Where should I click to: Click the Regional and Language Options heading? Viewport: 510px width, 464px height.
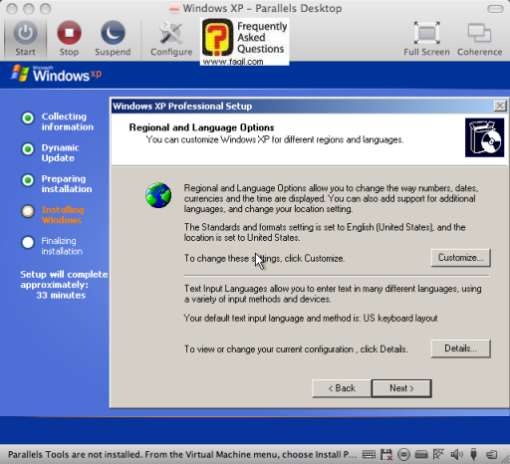click(x=201, y=127)
